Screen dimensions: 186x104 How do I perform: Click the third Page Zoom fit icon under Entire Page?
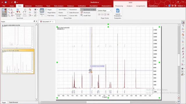105,14
